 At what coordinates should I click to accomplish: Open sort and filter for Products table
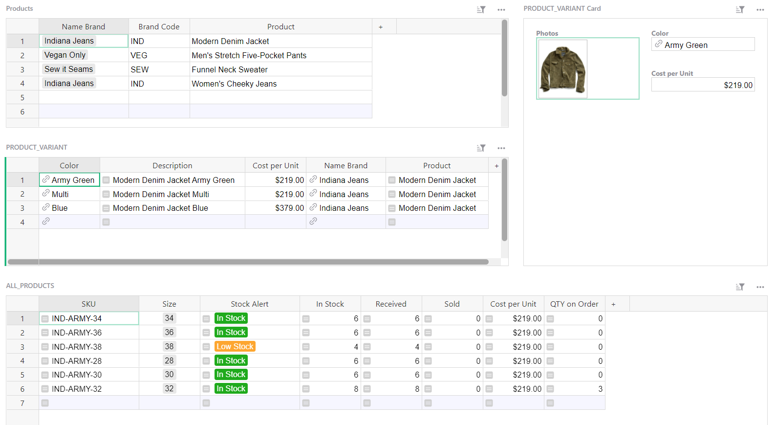coord(481,10)
